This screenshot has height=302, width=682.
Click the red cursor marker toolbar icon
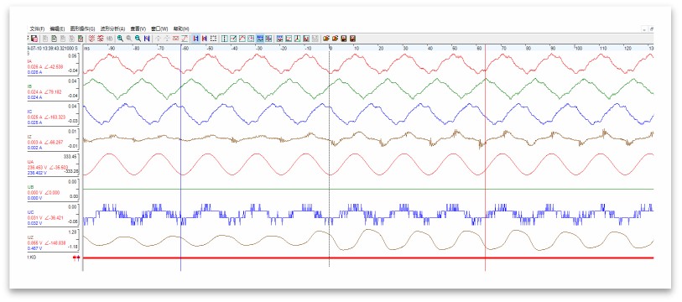pos(205,39)
